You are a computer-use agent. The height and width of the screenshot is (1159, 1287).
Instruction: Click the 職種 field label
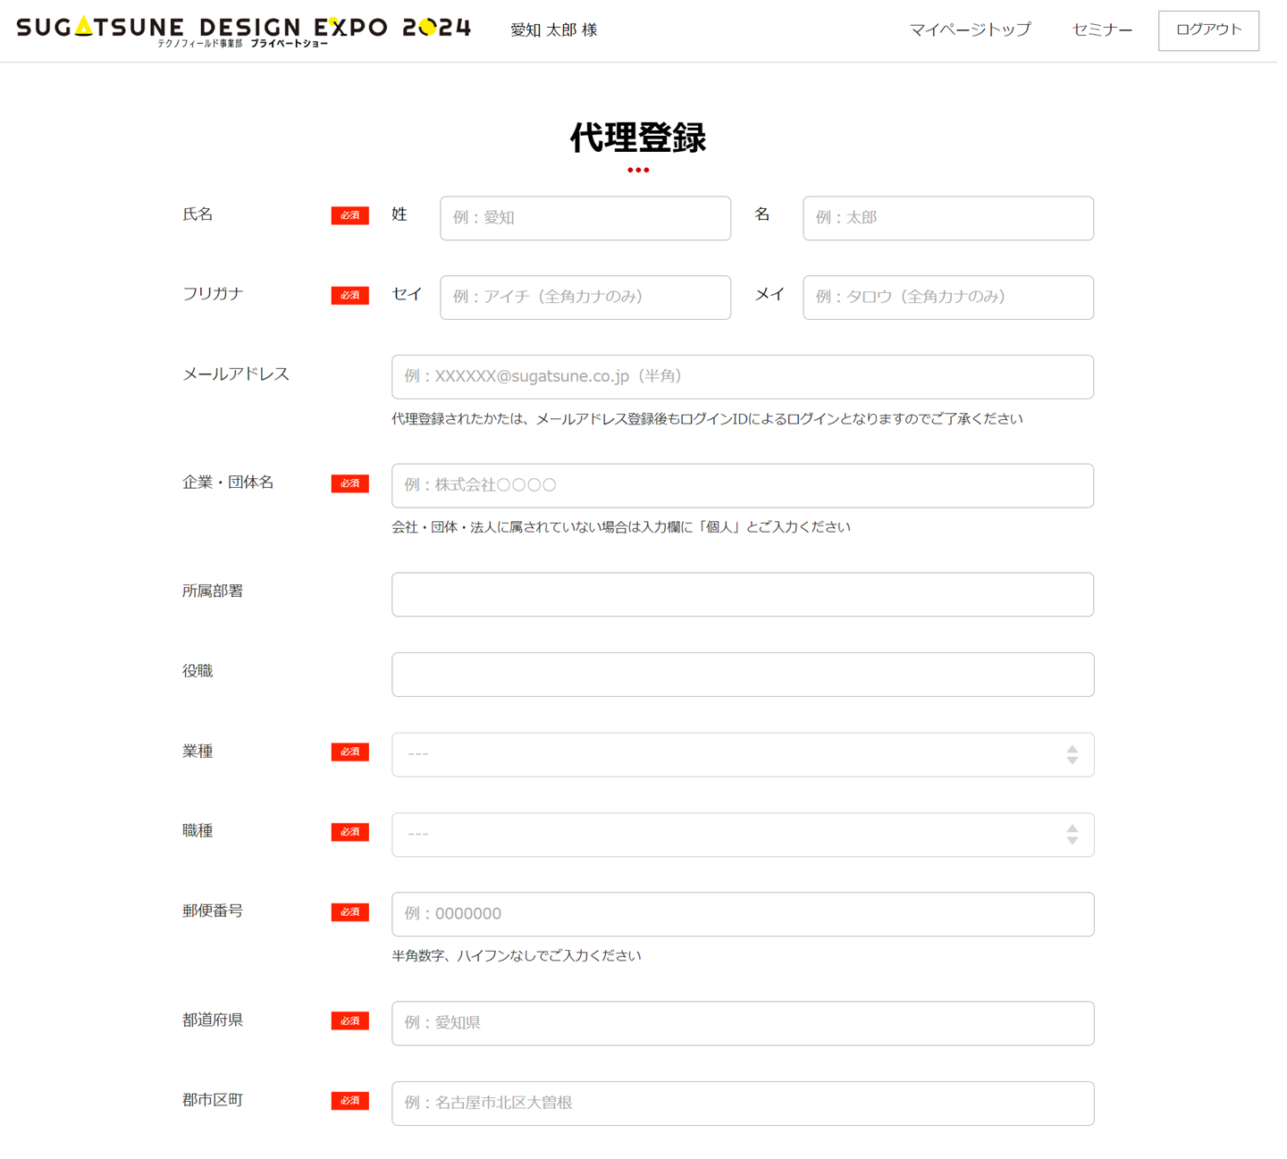coord(198,831)
